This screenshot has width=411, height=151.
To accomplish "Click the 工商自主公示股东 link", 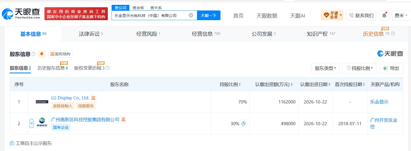I will coord(34,143).
